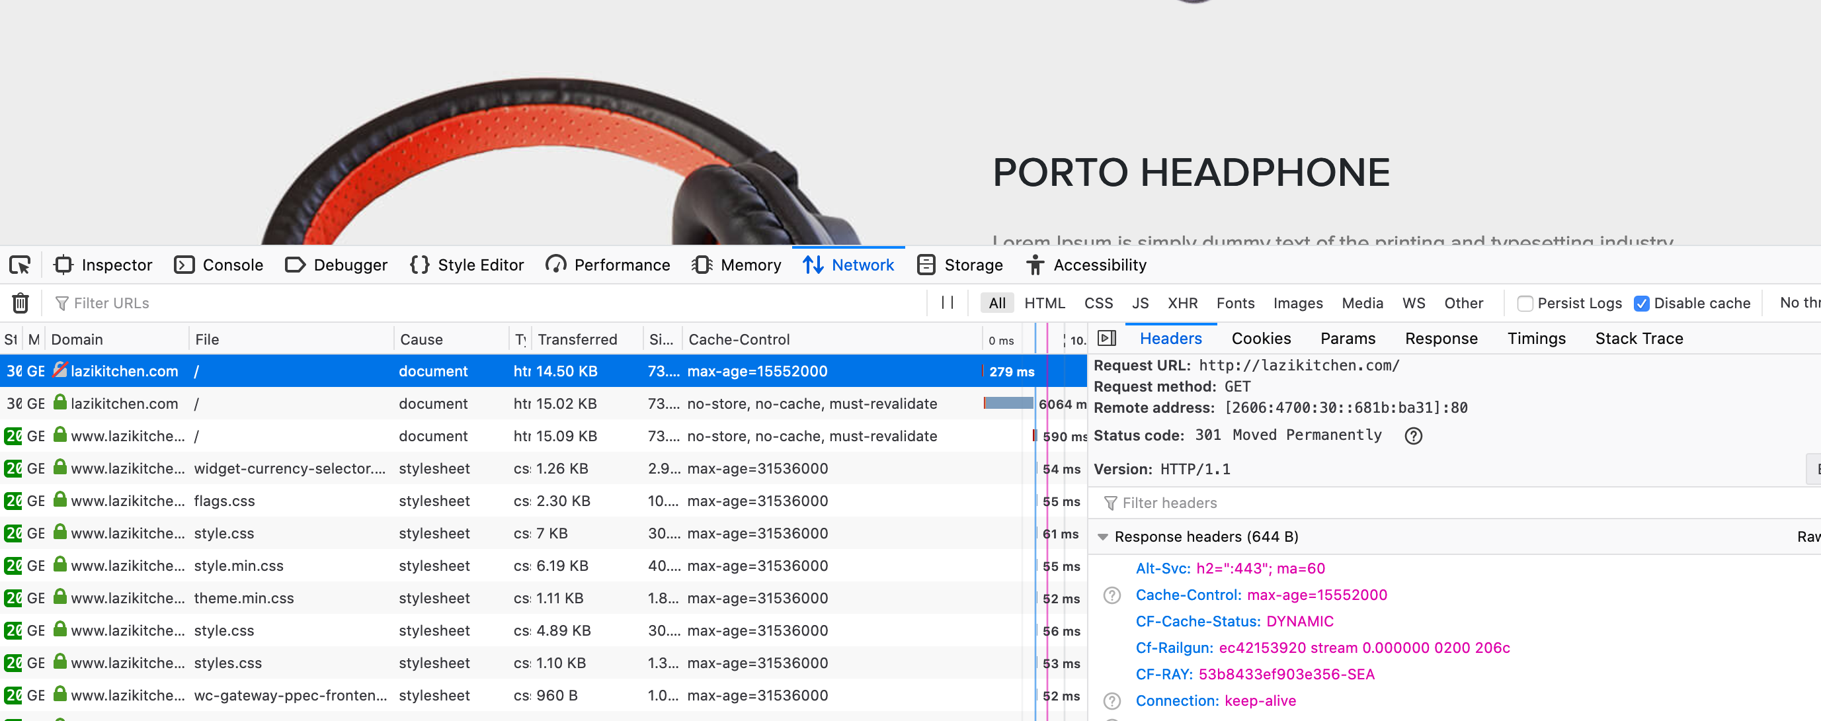
Task: Open the Style Editor panel
Action: click(467, 265)
